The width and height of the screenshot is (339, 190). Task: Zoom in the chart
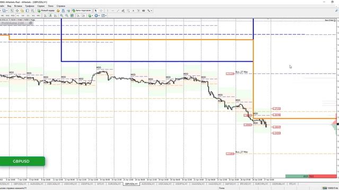(61, 15)
